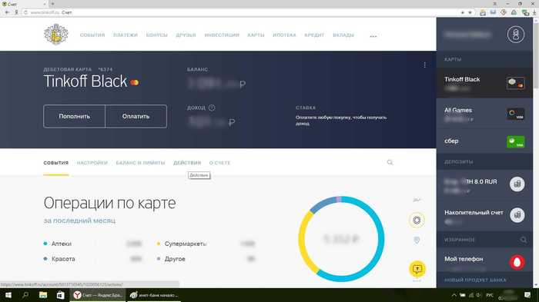Click the browser back arrow
Image resolution: width=539 pixels, height=302 pixels.
coord(7,12)
